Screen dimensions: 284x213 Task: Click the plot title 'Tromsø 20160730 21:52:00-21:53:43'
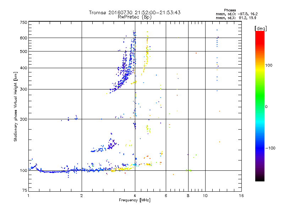[135, 12]
